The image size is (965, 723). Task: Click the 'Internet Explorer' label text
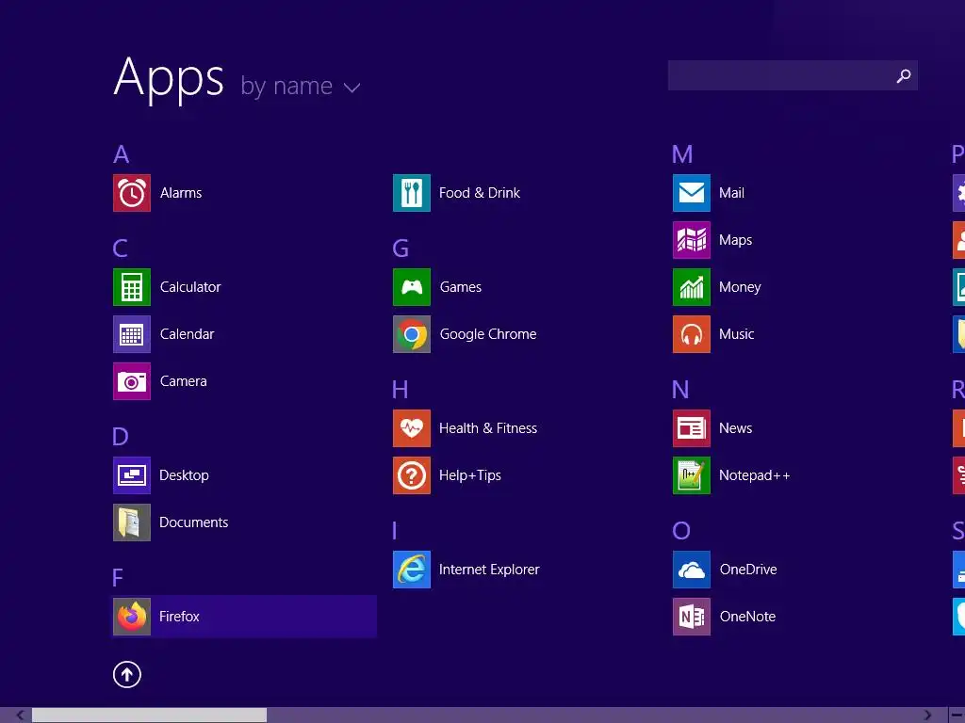(x=489, y=570)
